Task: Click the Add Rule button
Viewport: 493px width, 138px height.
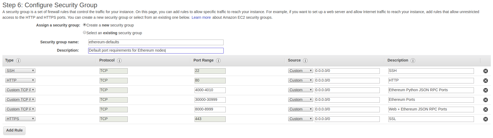Action: 14,130
